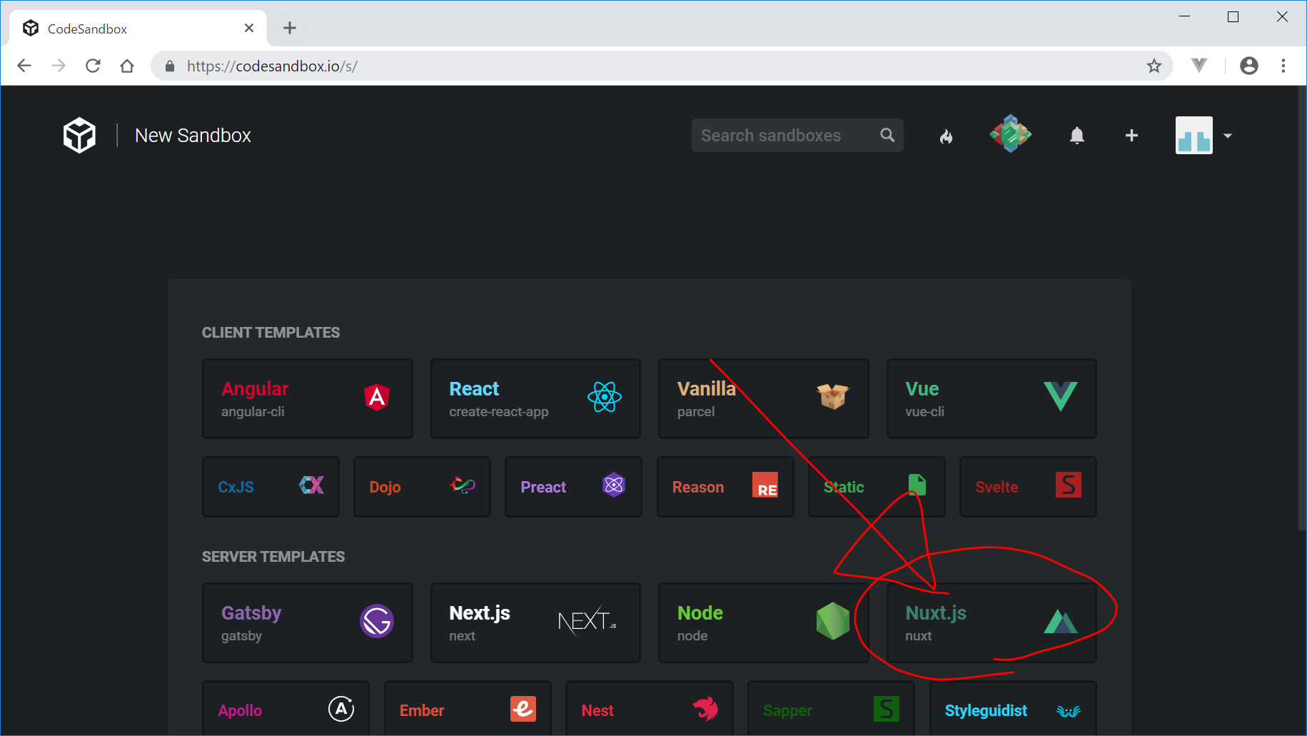Open a new browser tab
Image resolution: width=1307 pixels, height=736 pixels.
coord(289,29)
